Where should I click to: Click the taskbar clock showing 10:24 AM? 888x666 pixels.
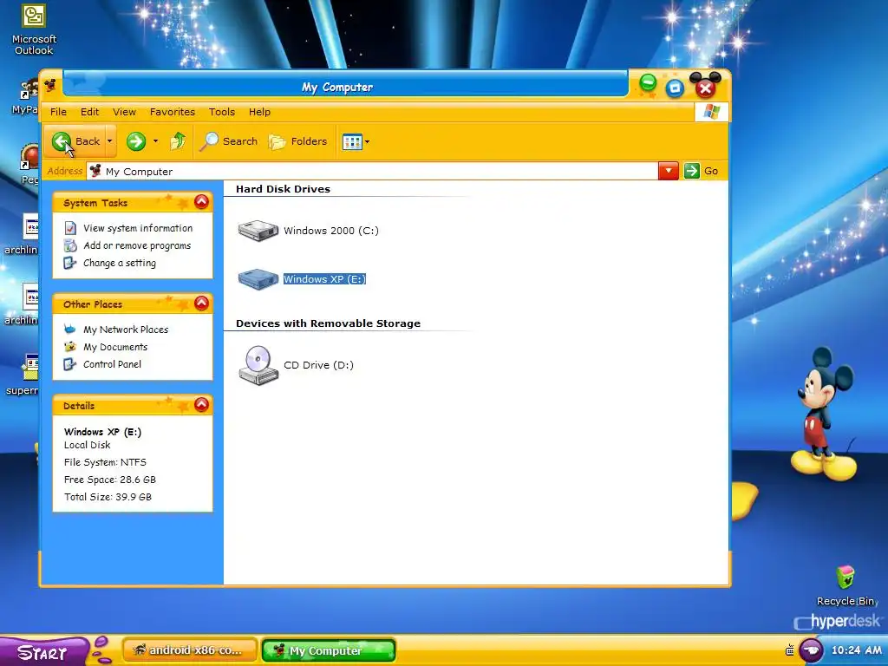(856, 650)
